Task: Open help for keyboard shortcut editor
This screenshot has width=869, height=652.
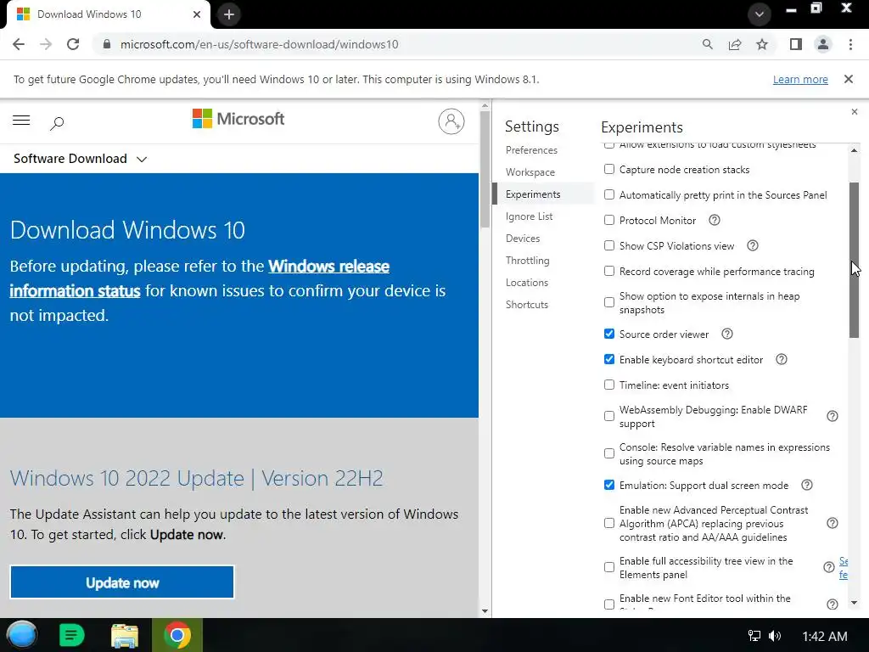Action: click(782, 359)
